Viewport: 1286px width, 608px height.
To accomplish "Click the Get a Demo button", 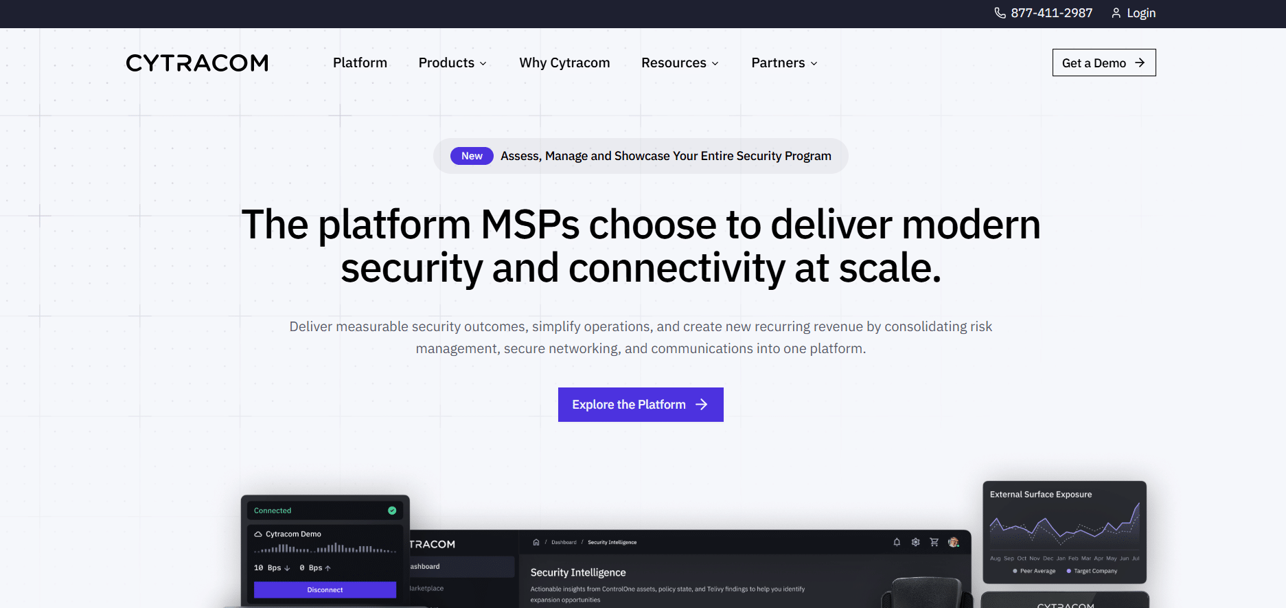I will tap(1104, 63).
